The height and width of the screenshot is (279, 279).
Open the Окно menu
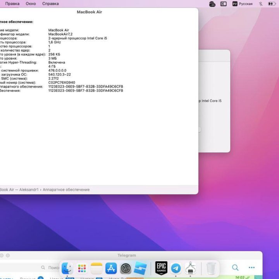coord(31,3)
